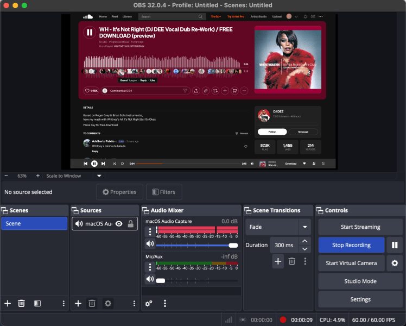Click the red recording status indicator
The image size is (406, 326).
283,320
